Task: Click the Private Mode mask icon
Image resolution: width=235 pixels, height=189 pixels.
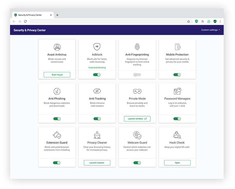Action: tap(137, 91)
